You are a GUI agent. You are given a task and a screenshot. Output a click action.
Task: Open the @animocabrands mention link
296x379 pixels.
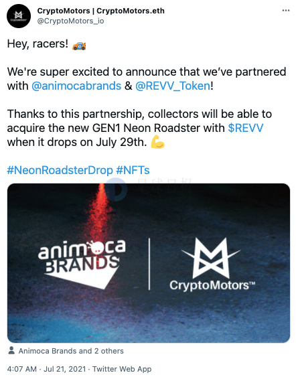(76, 86)
